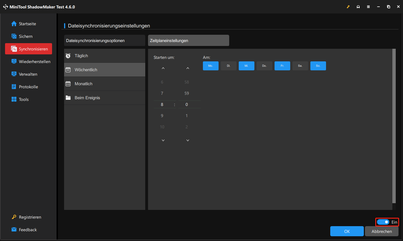Click the minute up arrow
This screenshot has width=403, height=241.
point(188,68)
